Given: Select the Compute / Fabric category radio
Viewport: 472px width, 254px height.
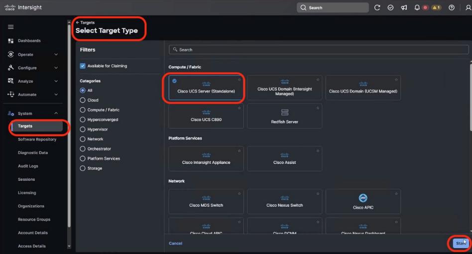Looking at the screenshot, I should point(83,110).
